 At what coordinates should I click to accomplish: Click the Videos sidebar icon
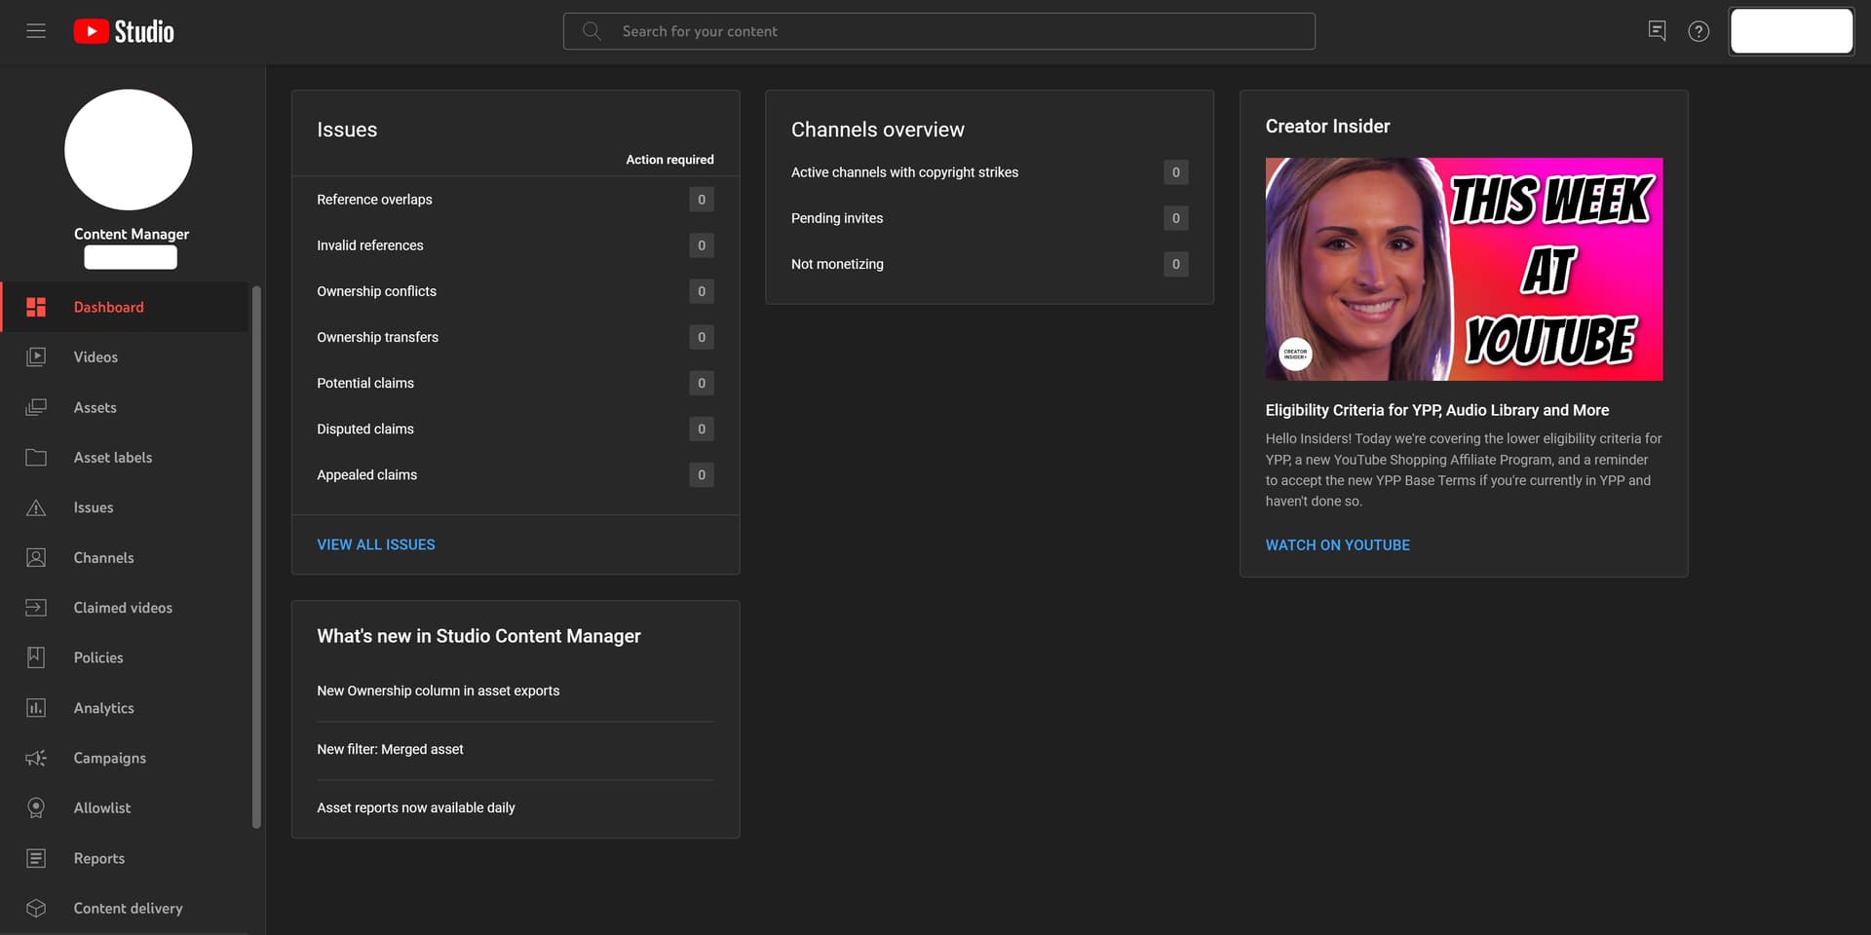point(36,357)
